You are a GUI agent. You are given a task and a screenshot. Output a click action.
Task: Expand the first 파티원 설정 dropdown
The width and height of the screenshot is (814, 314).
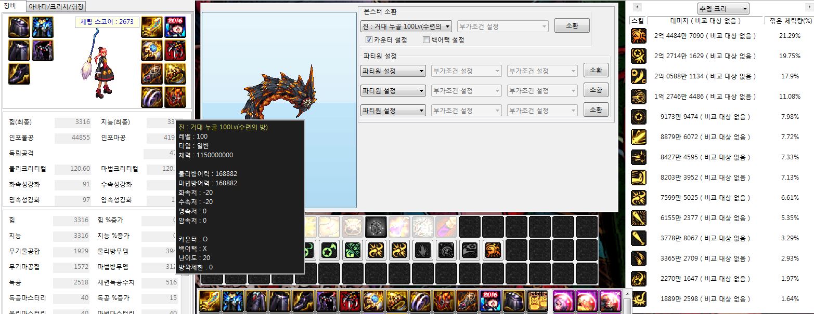pos(393,71)
